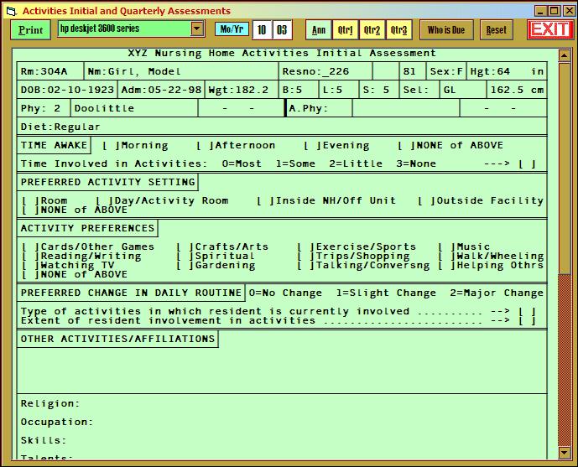
Task: Click the Mo/Yr button
Action: (x=232, y=29)
